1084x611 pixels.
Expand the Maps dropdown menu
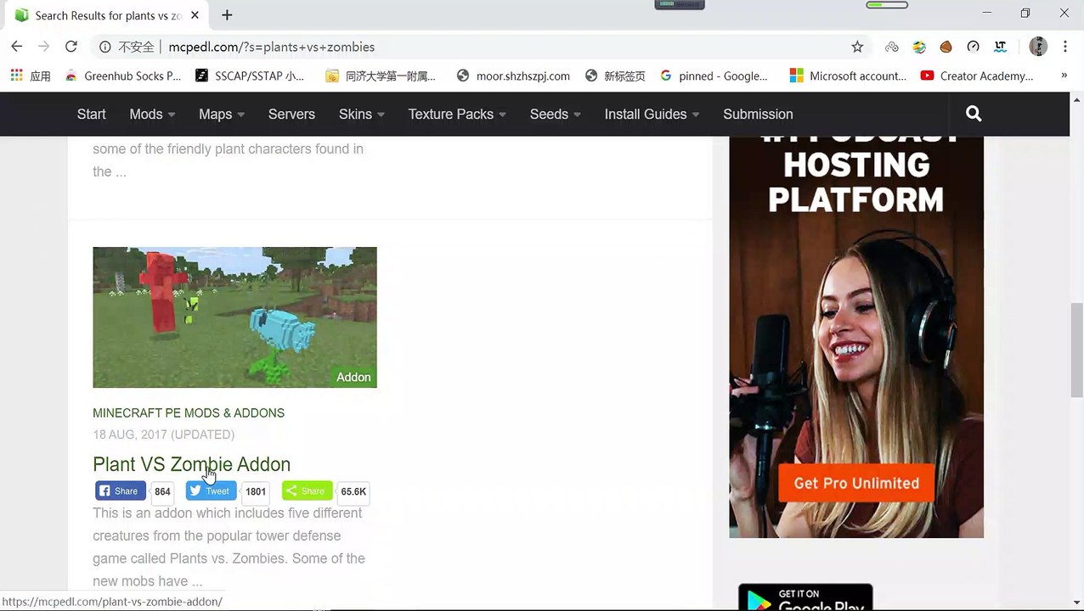(x=222, y=114)
